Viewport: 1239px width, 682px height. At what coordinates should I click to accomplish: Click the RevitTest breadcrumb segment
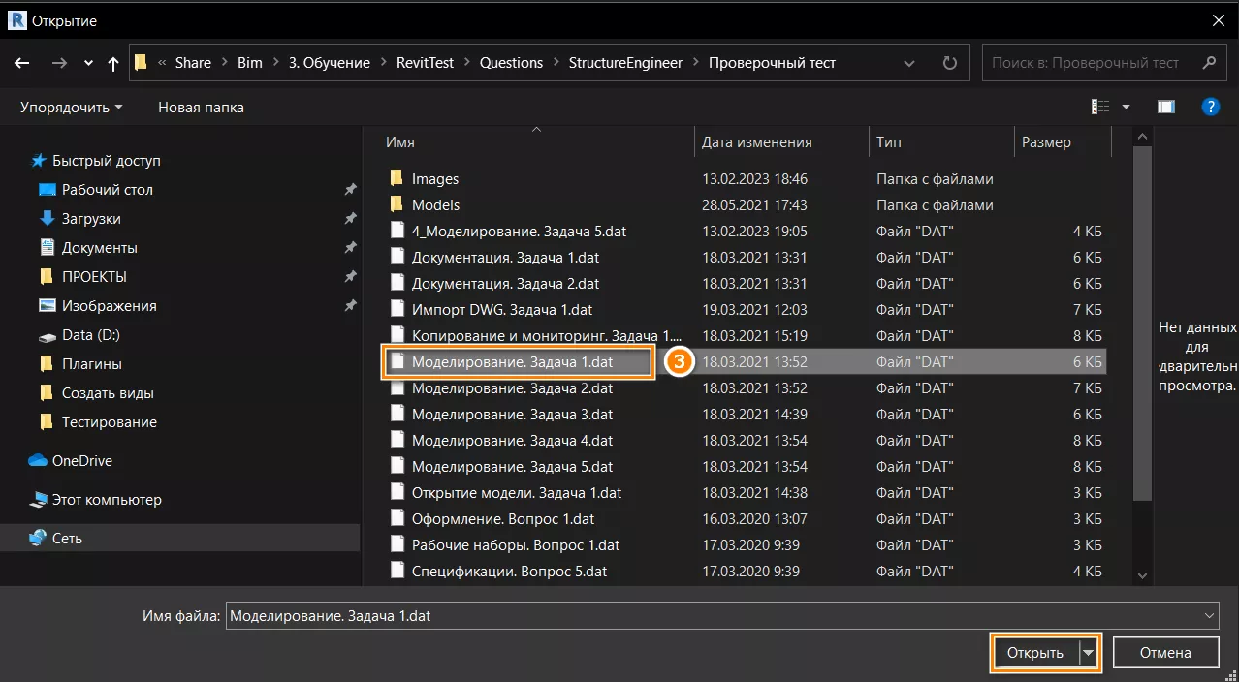[425, 63]
